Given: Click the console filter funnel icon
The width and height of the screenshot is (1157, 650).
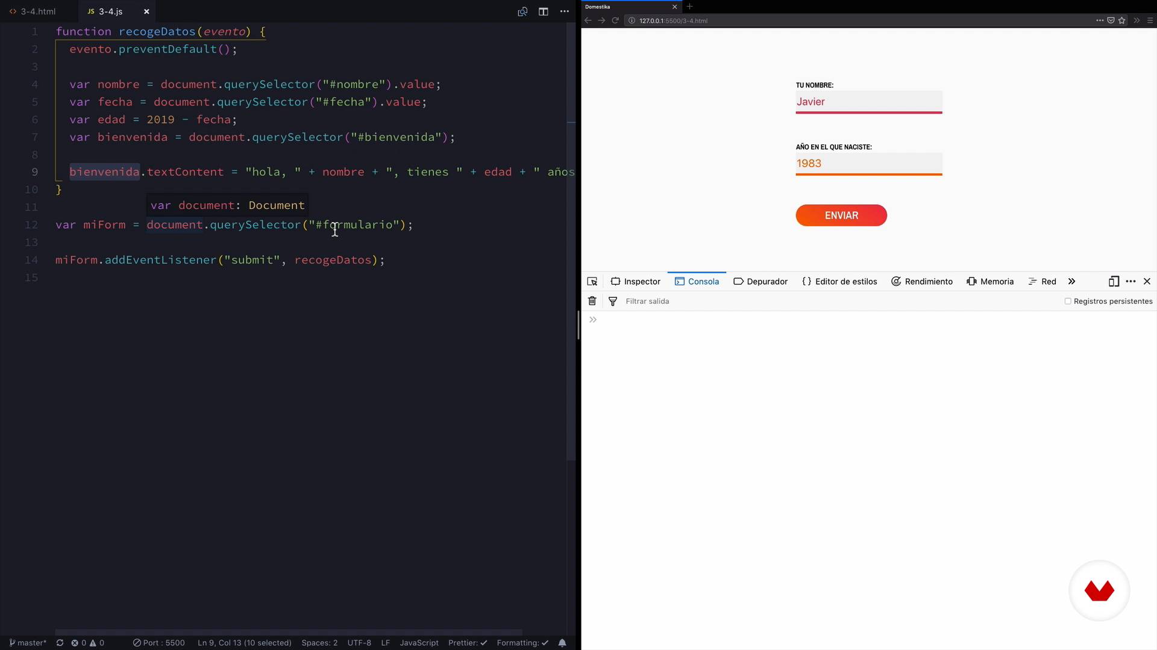Looking at the screenshot, I should [613, 302].
